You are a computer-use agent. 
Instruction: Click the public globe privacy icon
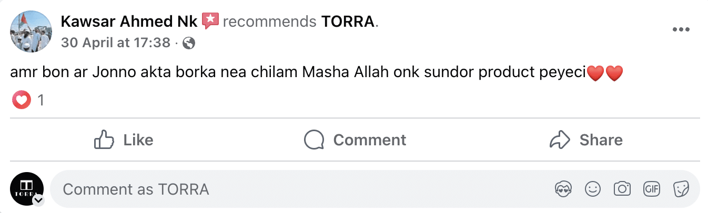pos(188,44)
